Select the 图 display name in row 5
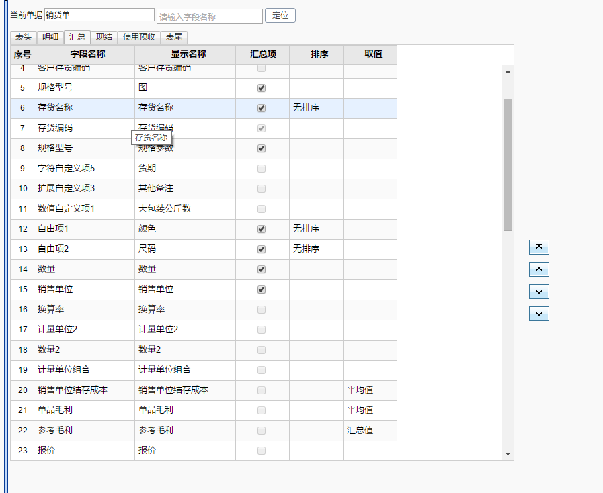The image size is (603, 493). (185, 88)
